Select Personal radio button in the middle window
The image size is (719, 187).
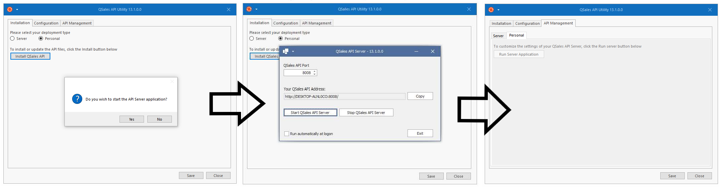(281, 39)
